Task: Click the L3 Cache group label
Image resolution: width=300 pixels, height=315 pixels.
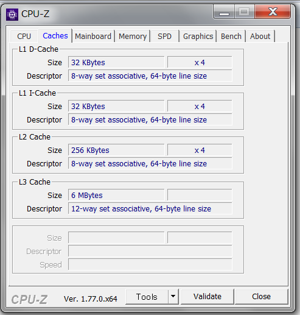Action: (35, 182)
